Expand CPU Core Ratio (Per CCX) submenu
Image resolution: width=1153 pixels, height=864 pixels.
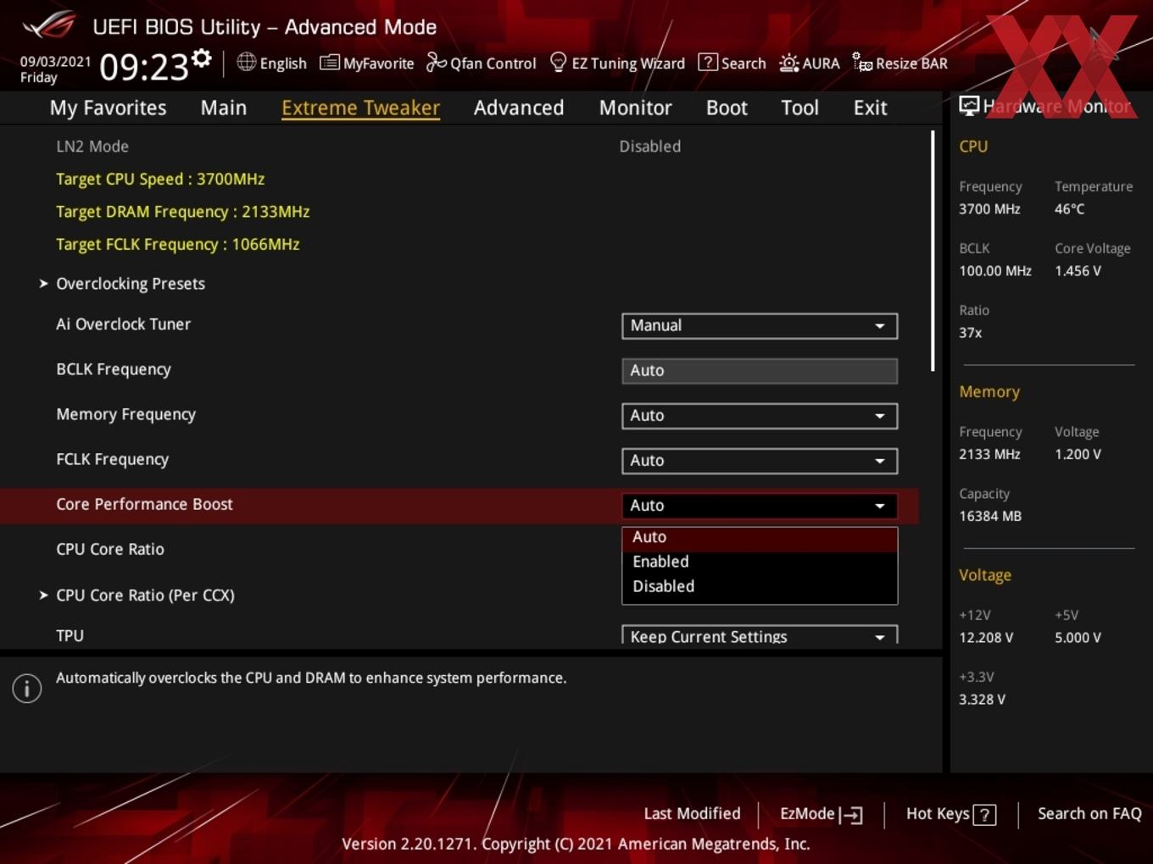pyautogui.click(x=145, y=595)
